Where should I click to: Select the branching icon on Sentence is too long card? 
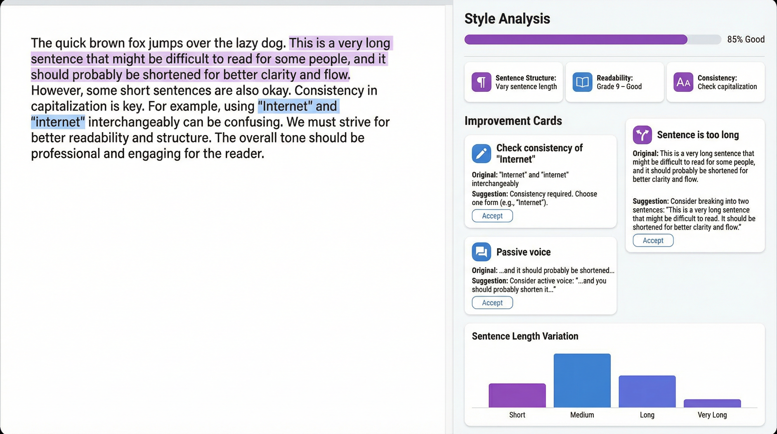(643, 134)
